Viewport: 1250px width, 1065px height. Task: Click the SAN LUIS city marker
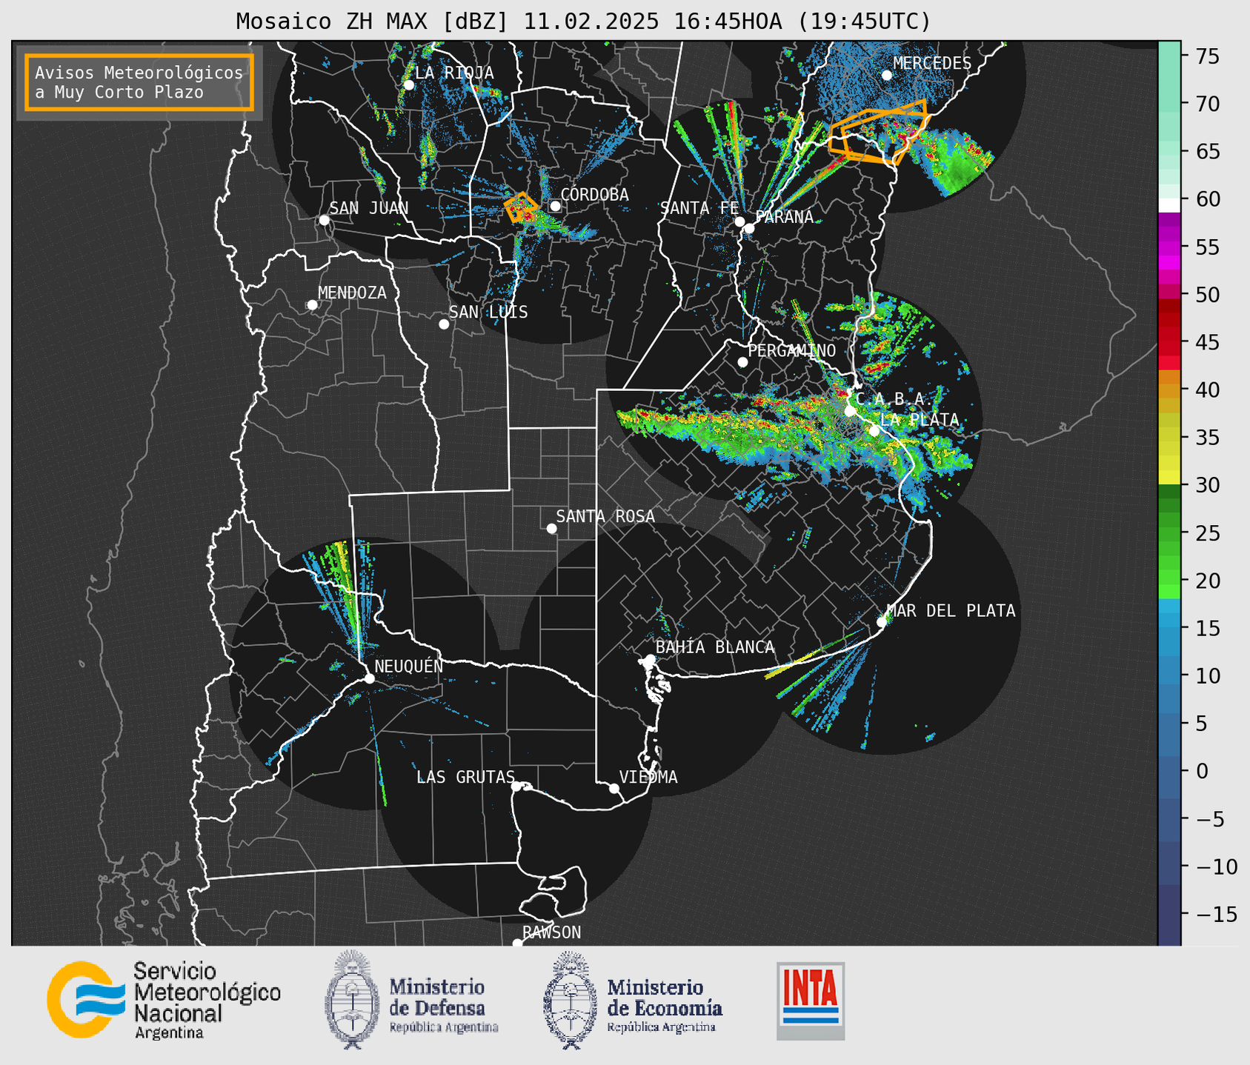(444, 324)
